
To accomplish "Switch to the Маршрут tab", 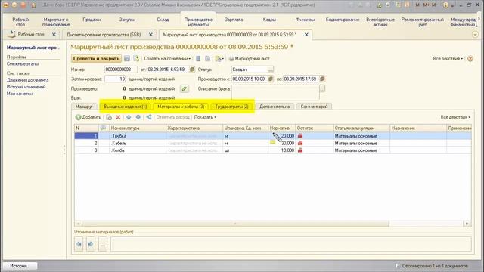I will pos(84,107).
